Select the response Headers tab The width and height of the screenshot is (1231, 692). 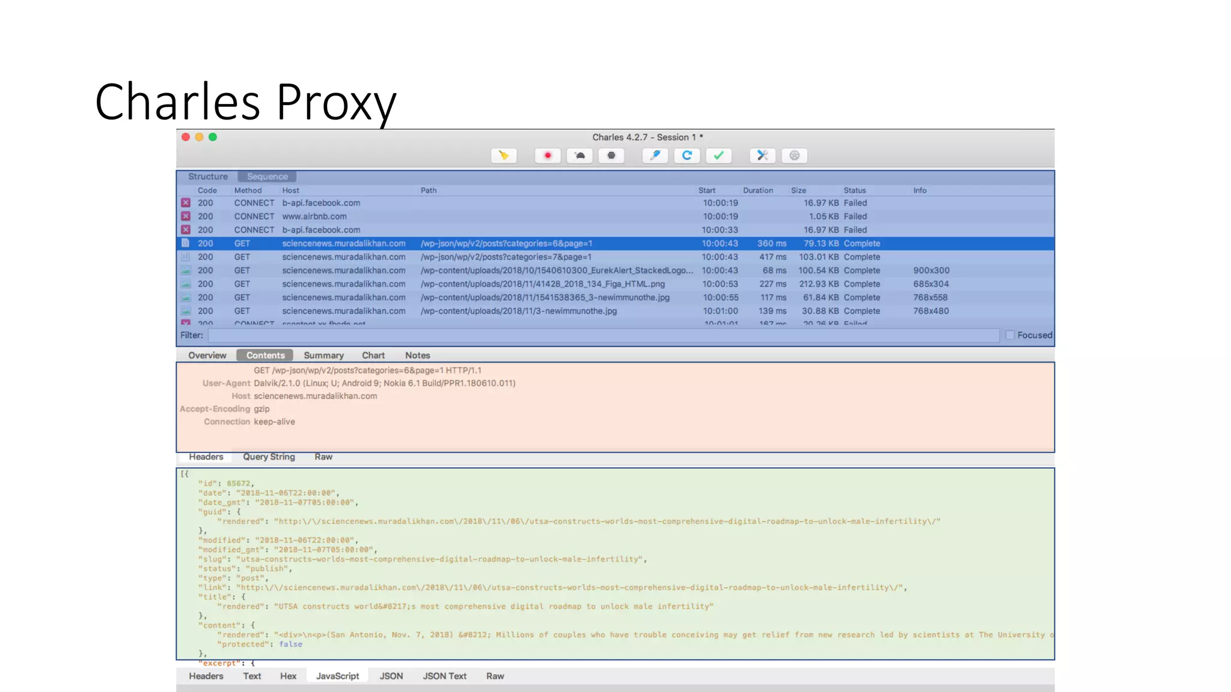point(206,676)
